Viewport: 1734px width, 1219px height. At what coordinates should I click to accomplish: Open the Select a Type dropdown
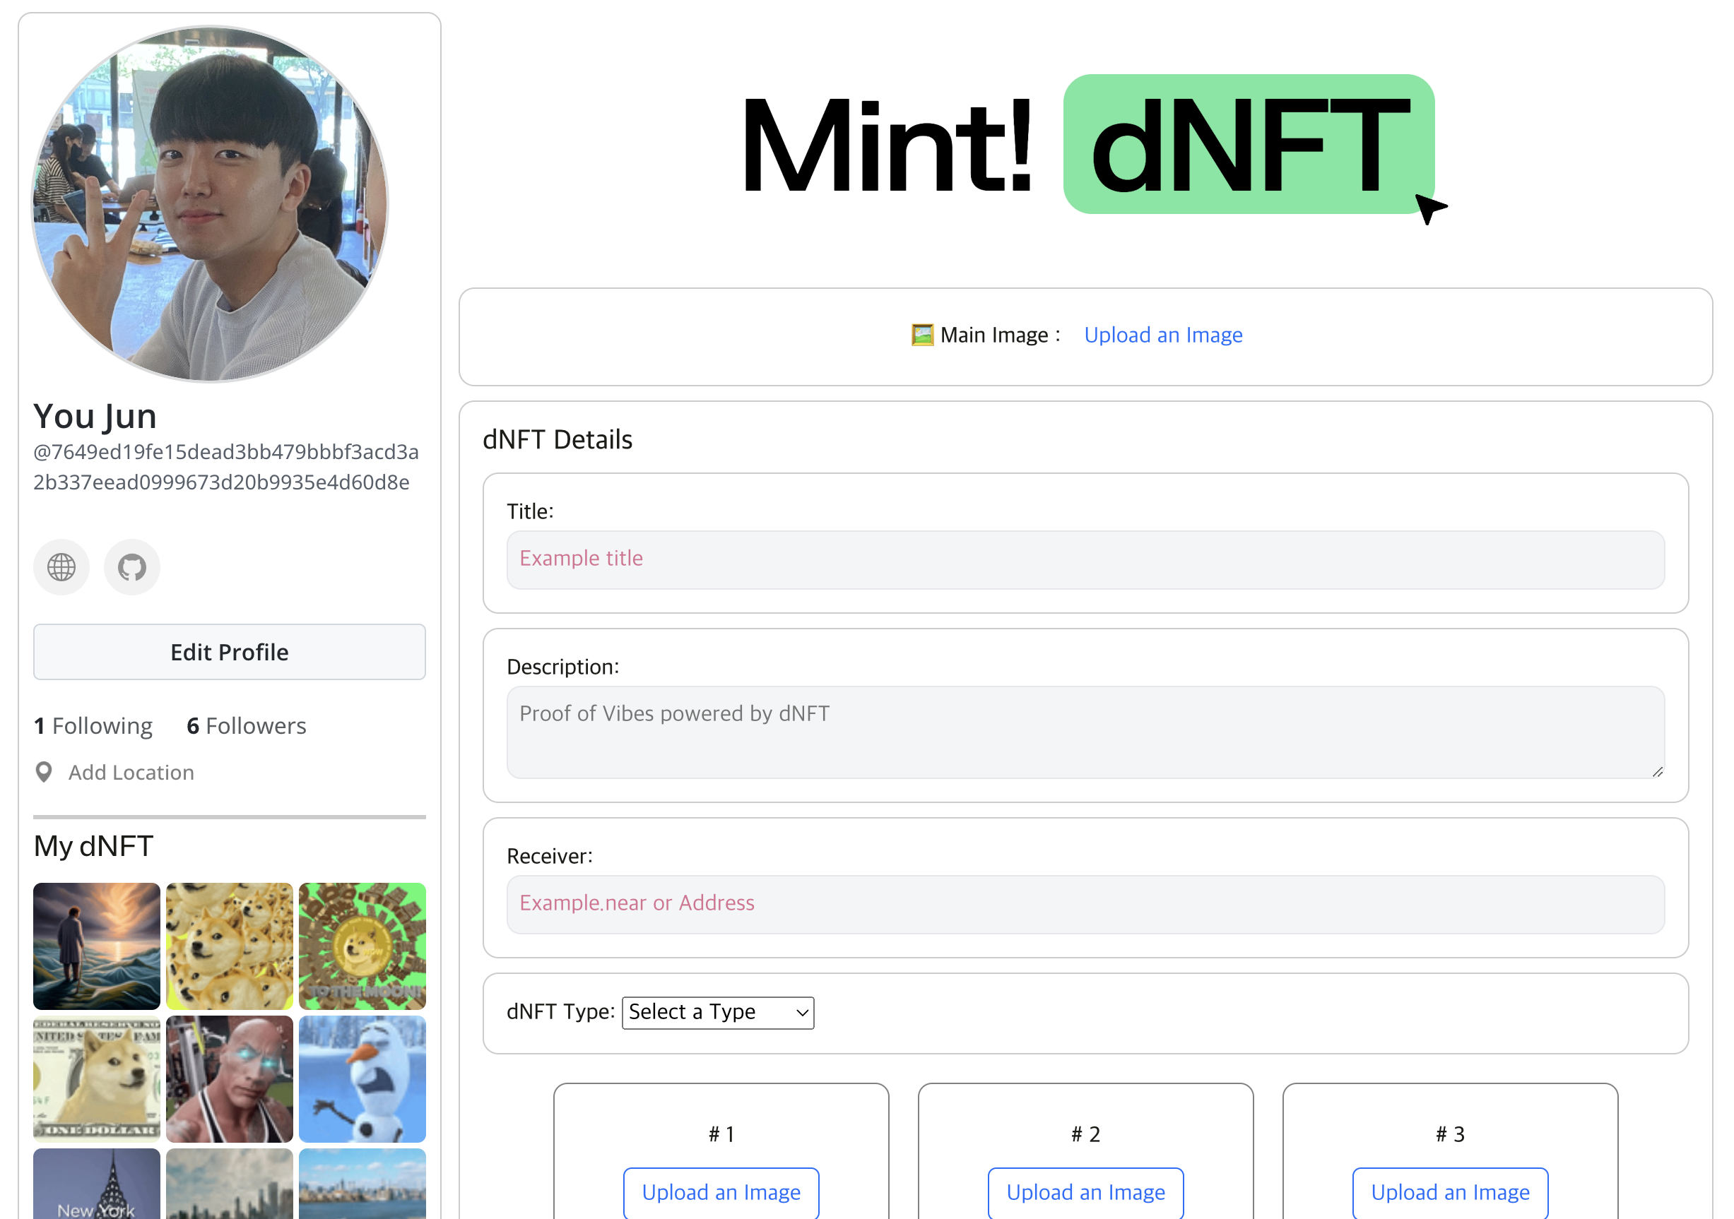tap(717, 1012)
